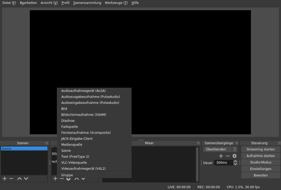This screenshot has height=190, width=281.
Task: Click the black video preview canvas
Action: 140,72
